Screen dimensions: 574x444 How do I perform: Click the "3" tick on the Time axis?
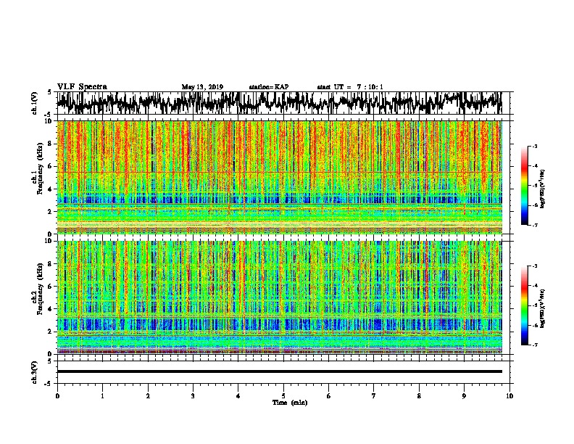pos(193,396)
